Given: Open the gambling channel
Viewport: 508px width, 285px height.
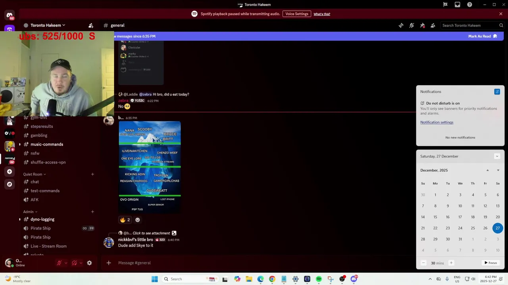Looking at the screenshot, I should click(39, 135).
